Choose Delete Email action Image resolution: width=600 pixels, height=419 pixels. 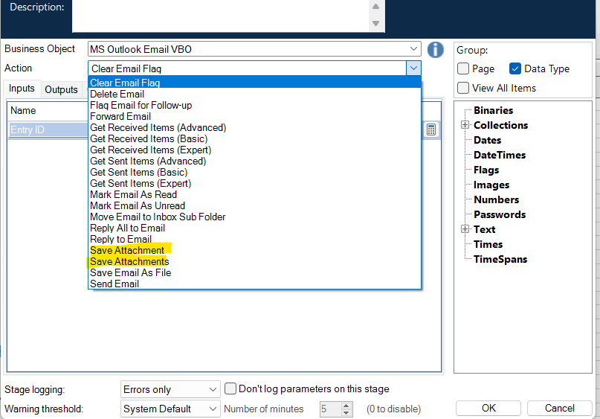click(x=254, y=94)
